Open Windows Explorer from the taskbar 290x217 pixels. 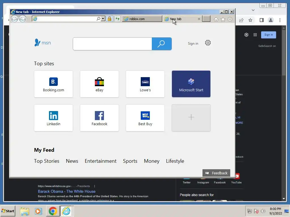point(25,211)
